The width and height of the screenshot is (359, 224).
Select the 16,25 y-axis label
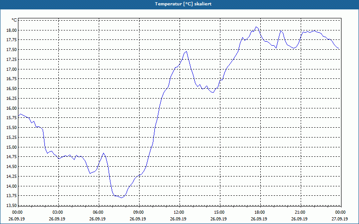(x=13, y=99)
